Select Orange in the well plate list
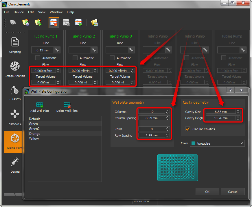This screenshot has width=252, height=207. click(x=35, y=134)
